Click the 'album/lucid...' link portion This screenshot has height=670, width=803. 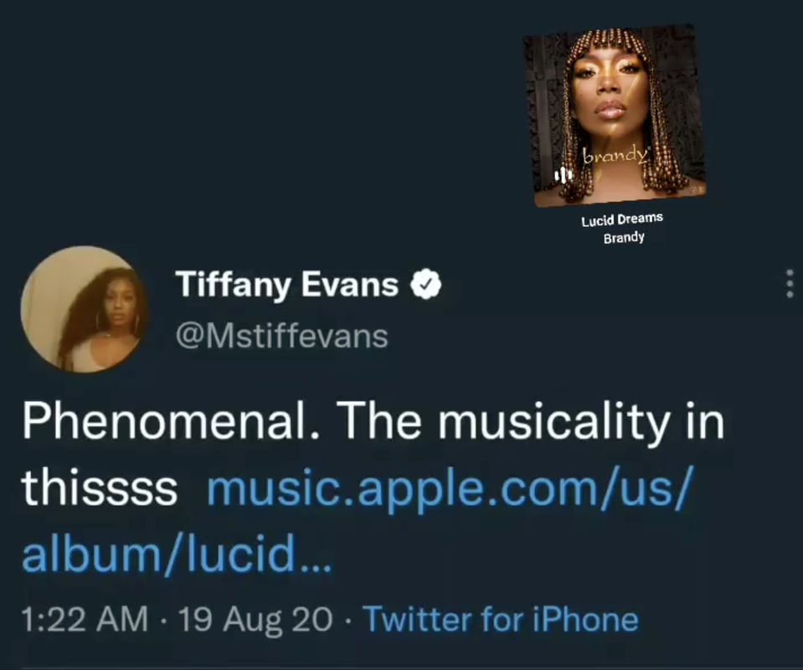click(178, 554)
